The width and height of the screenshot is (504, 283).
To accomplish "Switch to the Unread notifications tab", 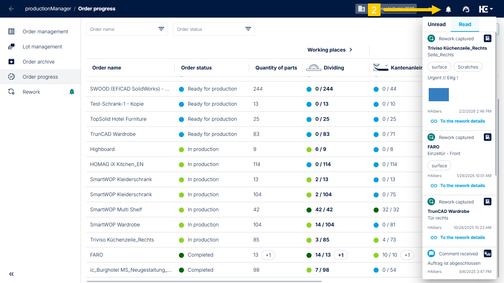I will tap(437, 25).
